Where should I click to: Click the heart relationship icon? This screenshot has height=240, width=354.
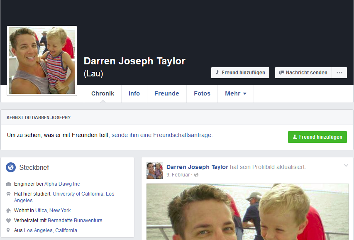click(8, 220)
